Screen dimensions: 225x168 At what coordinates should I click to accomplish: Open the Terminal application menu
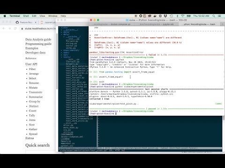pyautogui.click(x=15, y=16)
